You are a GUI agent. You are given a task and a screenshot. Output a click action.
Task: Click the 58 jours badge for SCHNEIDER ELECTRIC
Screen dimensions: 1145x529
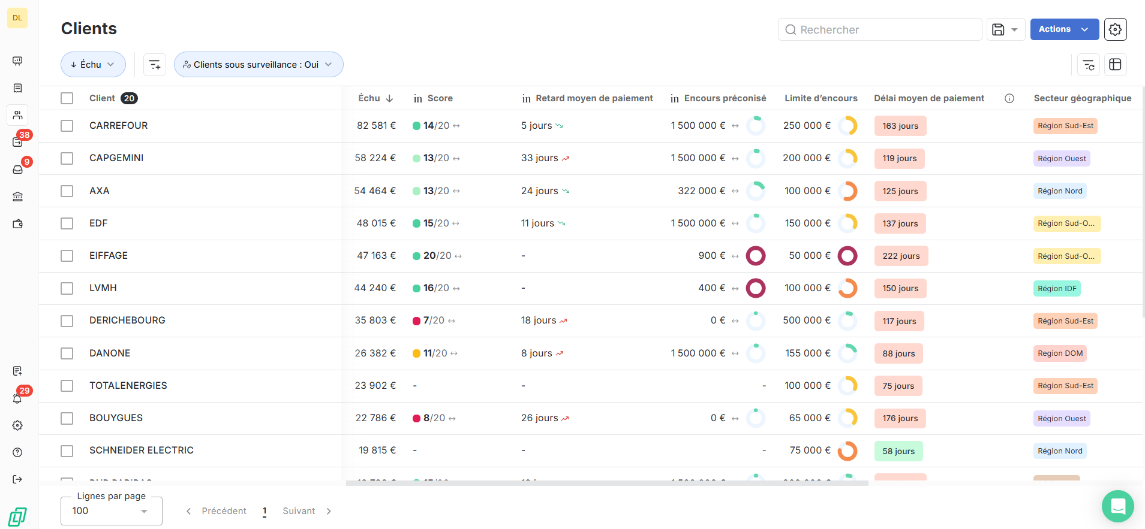898,451
